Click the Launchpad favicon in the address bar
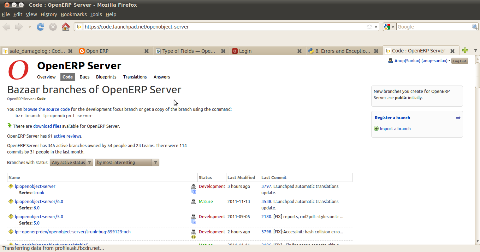This screenshot has width=480, height=252. pos(79,26)
